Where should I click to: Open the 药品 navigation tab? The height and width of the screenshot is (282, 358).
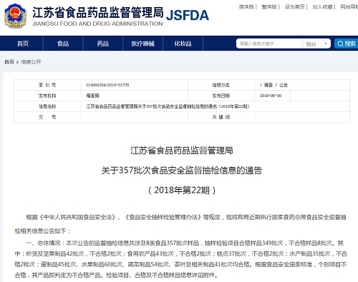click(x=103, y=44)
